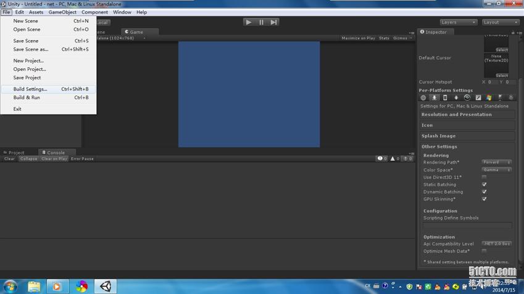The image size is (524, 294).
Task: Select Flash Player platform settings icon
Action: (478, 98)
